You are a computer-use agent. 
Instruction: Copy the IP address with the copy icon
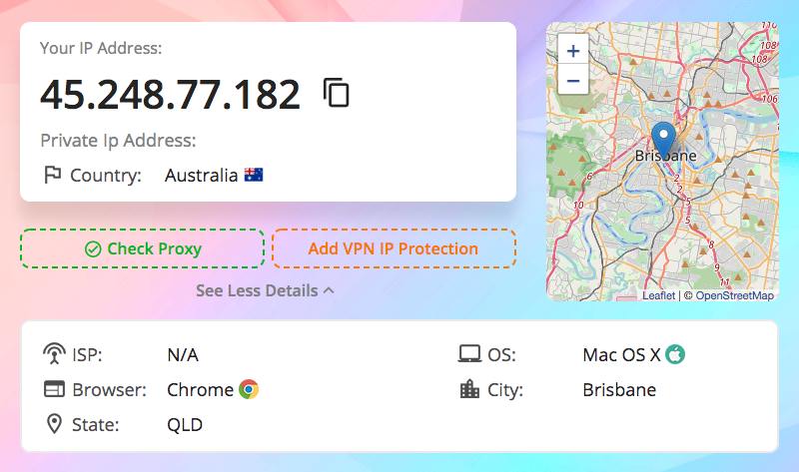(x=337, y=93)
